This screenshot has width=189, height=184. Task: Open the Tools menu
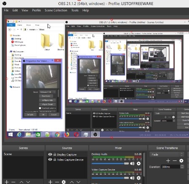click(x=75, y=11)
